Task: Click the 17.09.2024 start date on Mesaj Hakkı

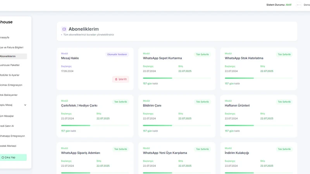Action: tap(67, 71)
